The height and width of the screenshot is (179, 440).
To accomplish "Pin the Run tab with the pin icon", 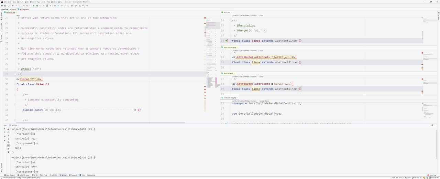I will pos(4,140).
